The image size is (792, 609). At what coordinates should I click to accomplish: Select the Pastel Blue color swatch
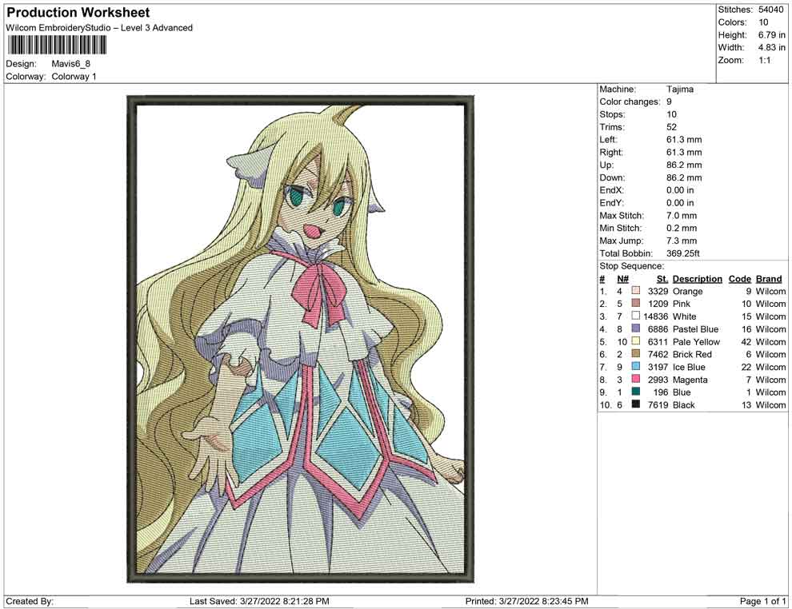coord(636,328)
